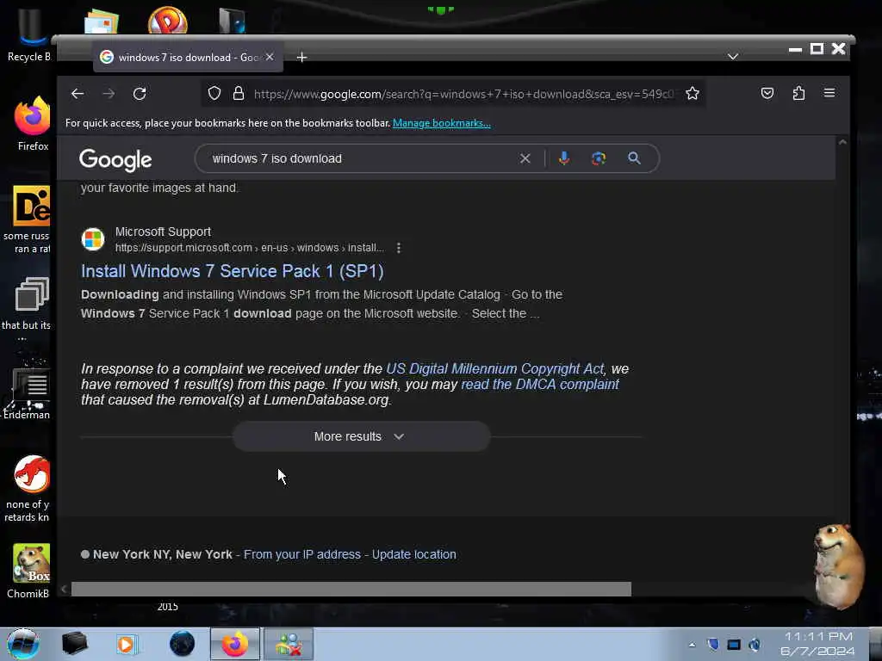Click the 'From your IP address' link

[x=302, y=554]
